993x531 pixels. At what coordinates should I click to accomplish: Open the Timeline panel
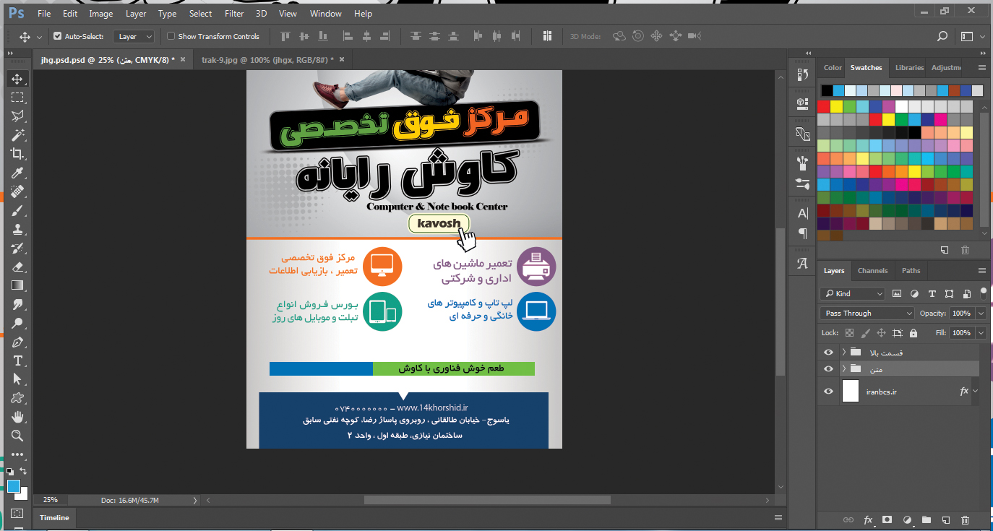(54, 517)
